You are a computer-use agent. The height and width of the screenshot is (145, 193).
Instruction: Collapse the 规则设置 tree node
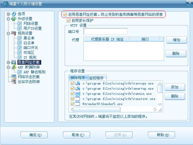point(8,33)
